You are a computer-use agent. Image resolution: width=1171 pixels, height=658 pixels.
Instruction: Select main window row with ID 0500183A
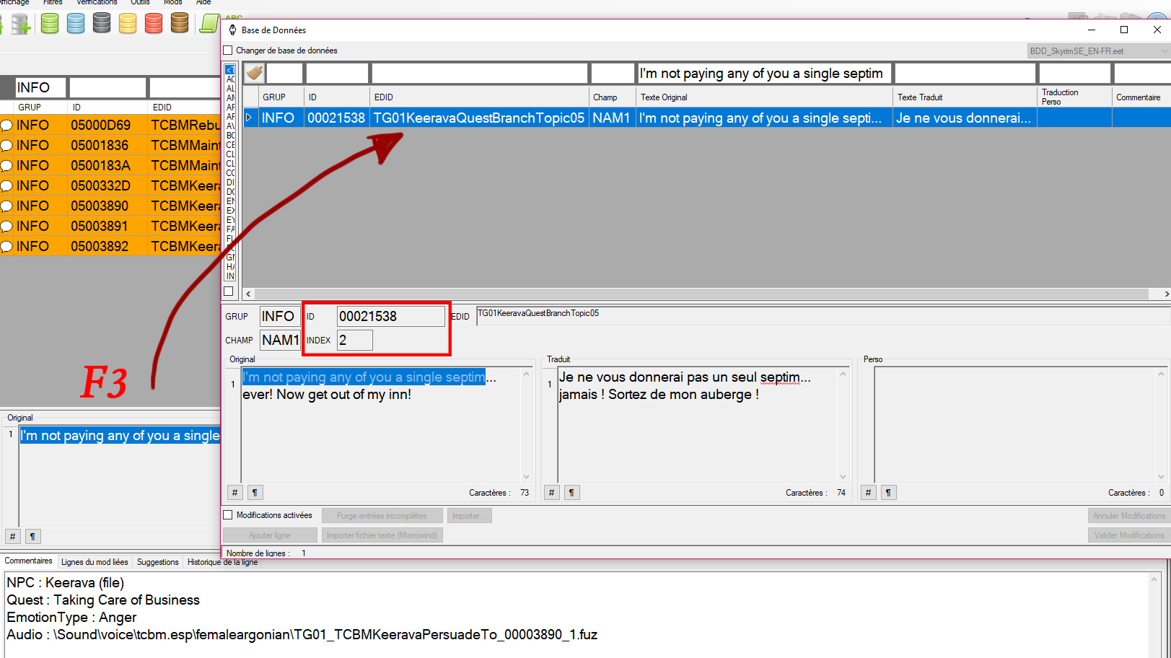110,165
